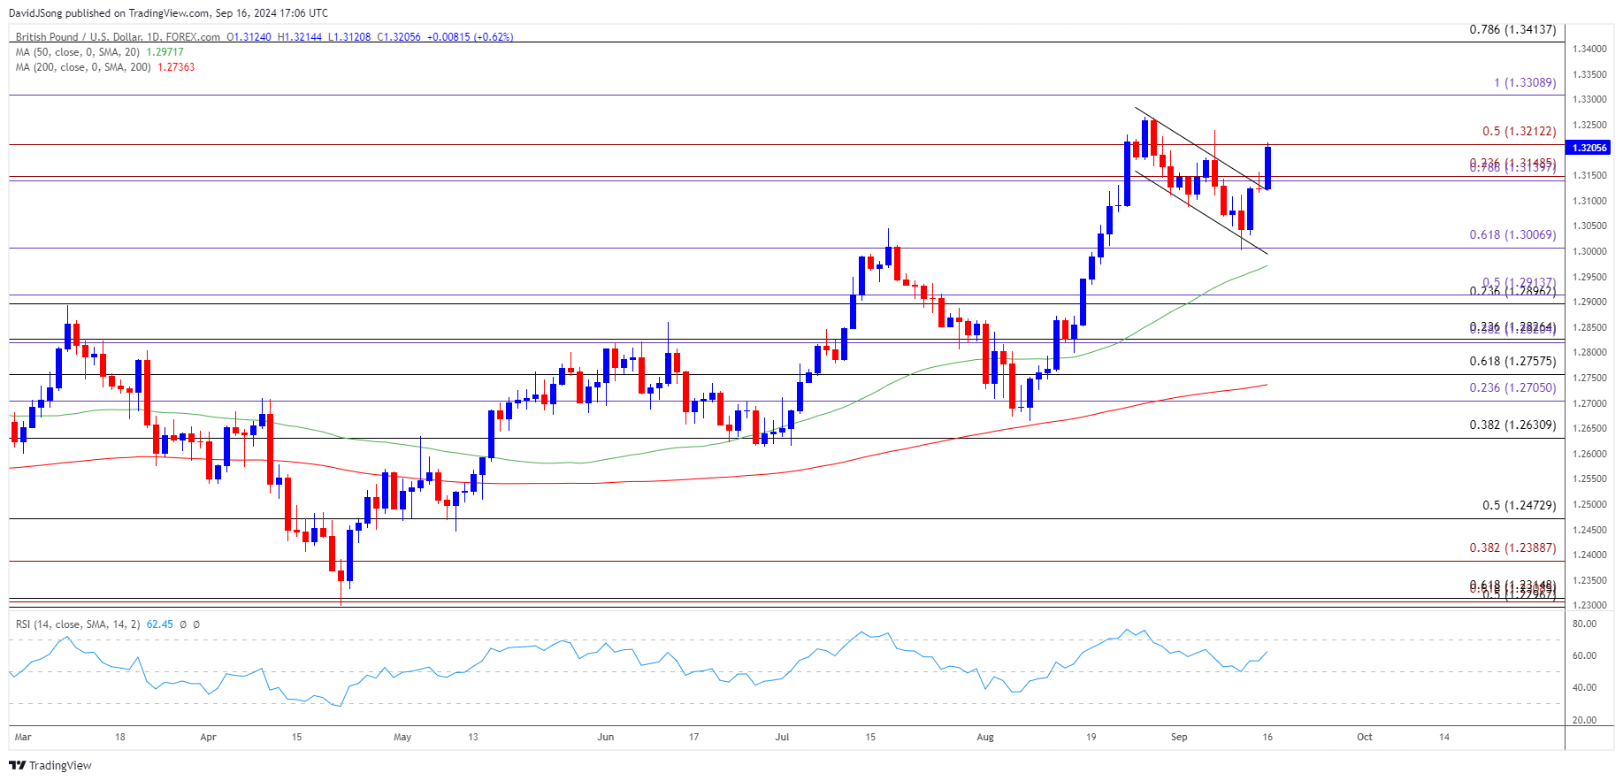Click the latest blue candle on Sep 16
The image size is (1623, 781).
click(x=1268, y=167)
